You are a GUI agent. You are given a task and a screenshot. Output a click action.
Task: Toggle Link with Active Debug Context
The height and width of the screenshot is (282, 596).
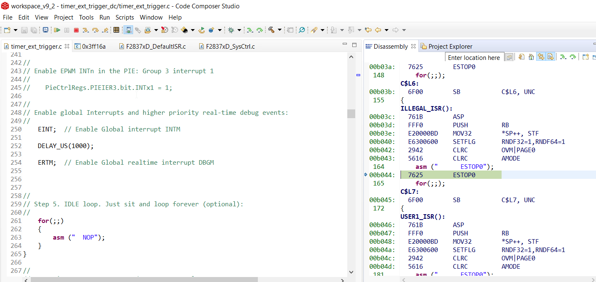click(x=541, y=57)
